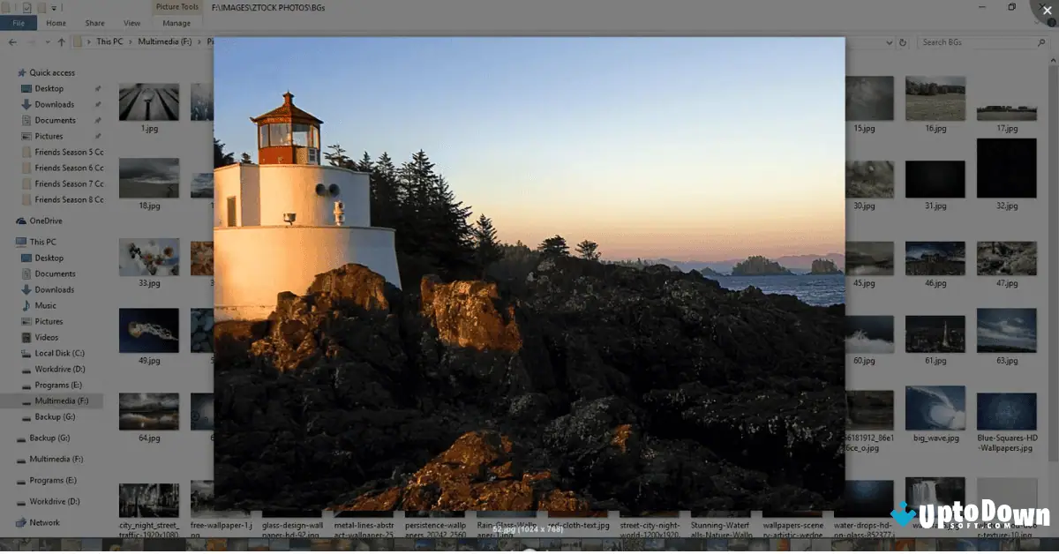Expand the breadcrumb chevron after This PC
1059x554 pixels.
(131, 41)
